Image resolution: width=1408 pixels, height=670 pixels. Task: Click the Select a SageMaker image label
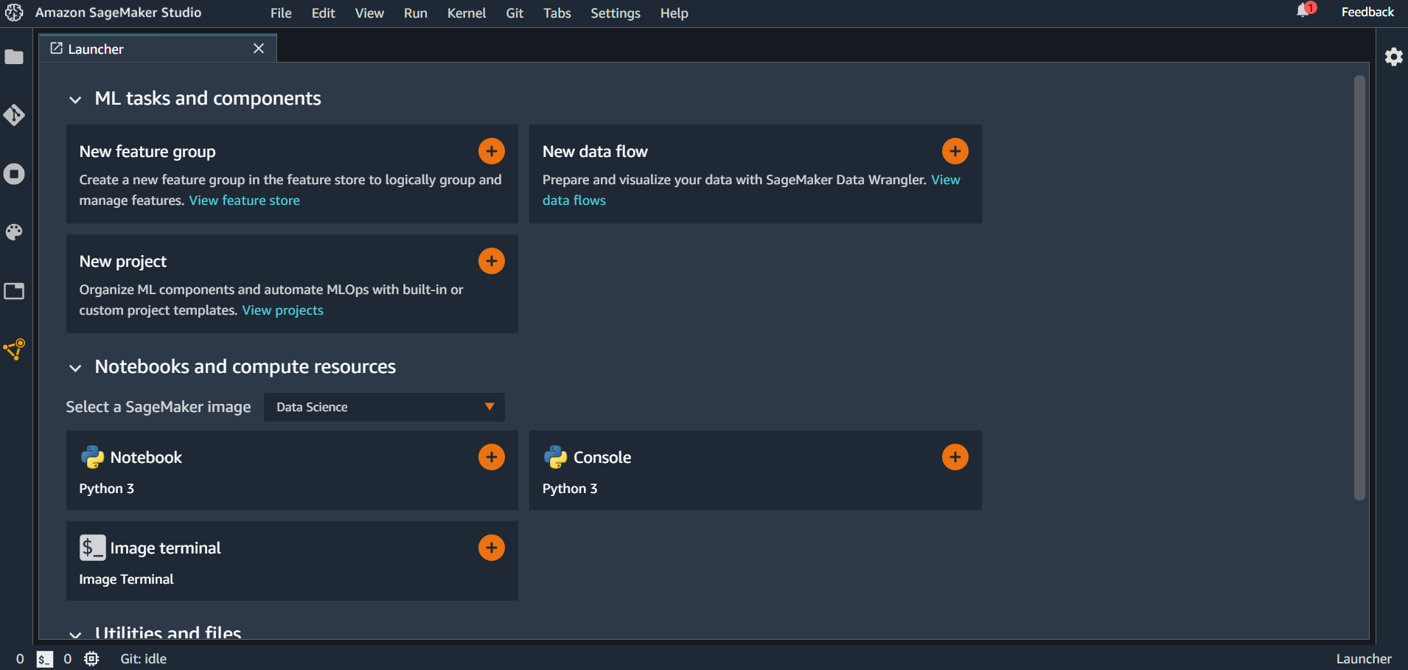click(158, 407)
